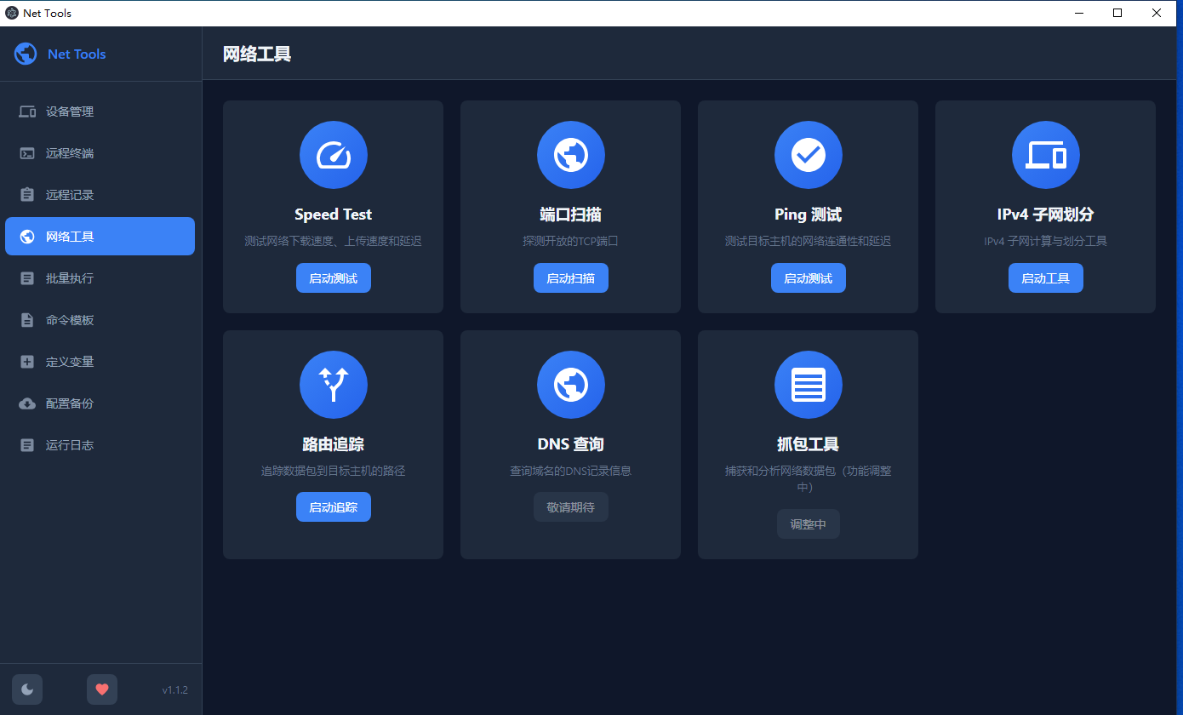Click the 端口扫描 globe icon
Viewport: 1183px width, 715px height.
click(570, 154)
